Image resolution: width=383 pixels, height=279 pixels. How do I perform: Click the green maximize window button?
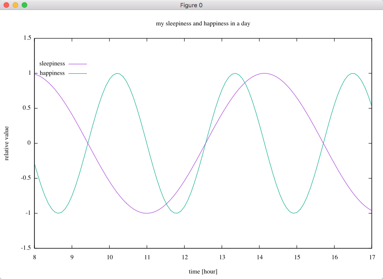tap(24, 5)
